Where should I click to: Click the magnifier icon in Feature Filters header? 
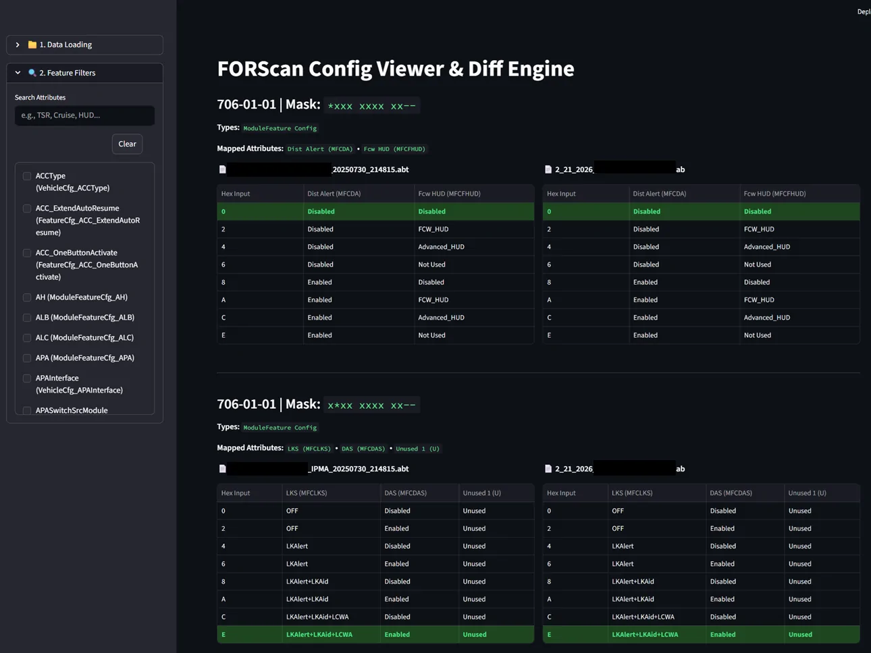32,73
